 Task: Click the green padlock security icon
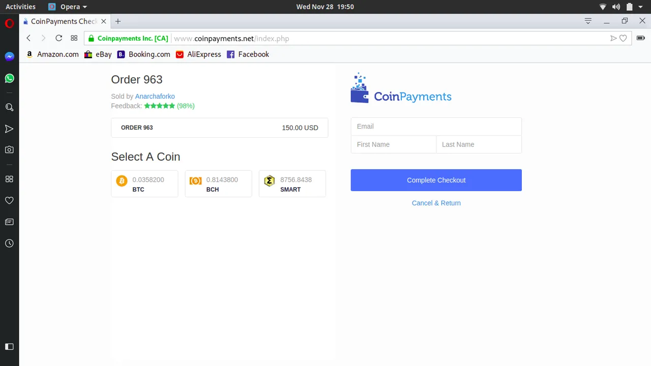click(x=92, y=38)
